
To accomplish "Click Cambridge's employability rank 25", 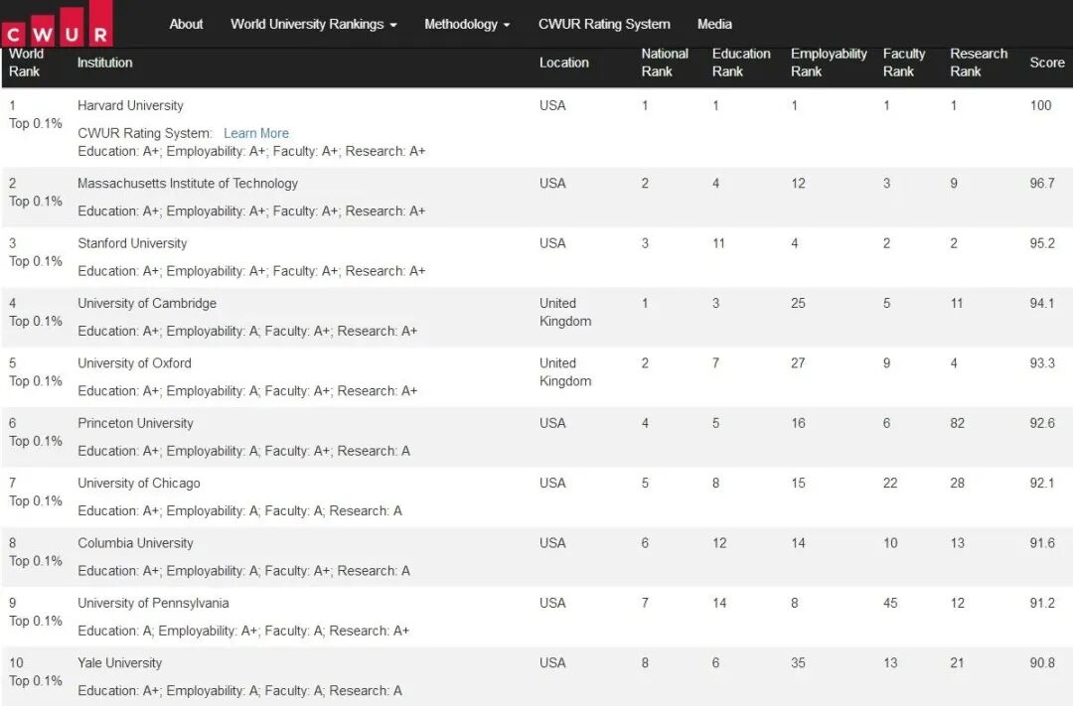I will pyautogui.click(x=798, y=303).
